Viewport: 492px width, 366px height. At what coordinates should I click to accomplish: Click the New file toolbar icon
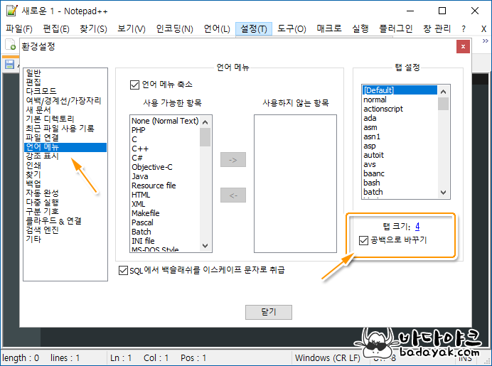tap(11, 45)
